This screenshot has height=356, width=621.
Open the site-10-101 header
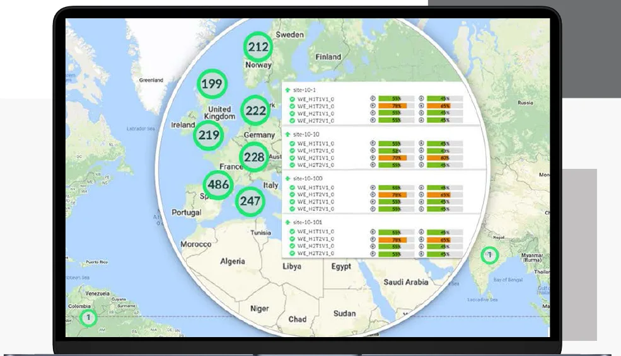pyautogui.click(x=308, y=222)
